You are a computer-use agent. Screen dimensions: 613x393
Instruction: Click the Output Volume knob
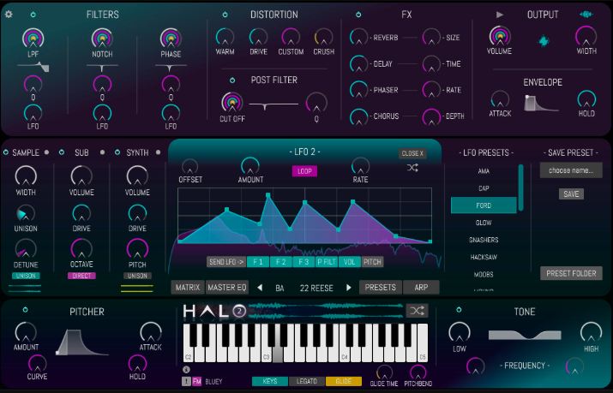[x=500, y=36]
